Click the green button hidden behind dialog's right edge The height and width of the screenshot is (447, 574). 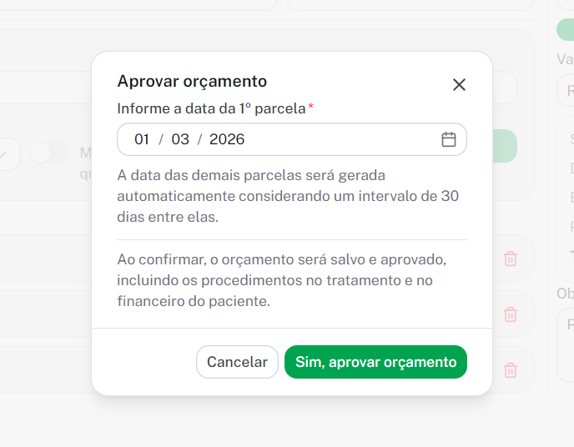pos(504,146)
